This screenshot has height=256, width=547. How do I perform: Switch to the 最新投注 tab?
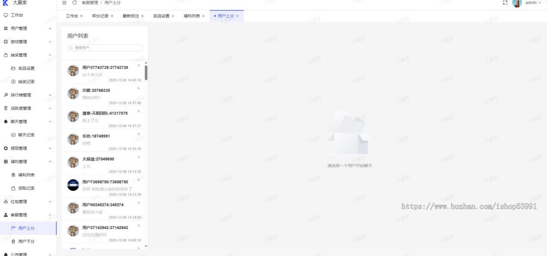point(131,16)
